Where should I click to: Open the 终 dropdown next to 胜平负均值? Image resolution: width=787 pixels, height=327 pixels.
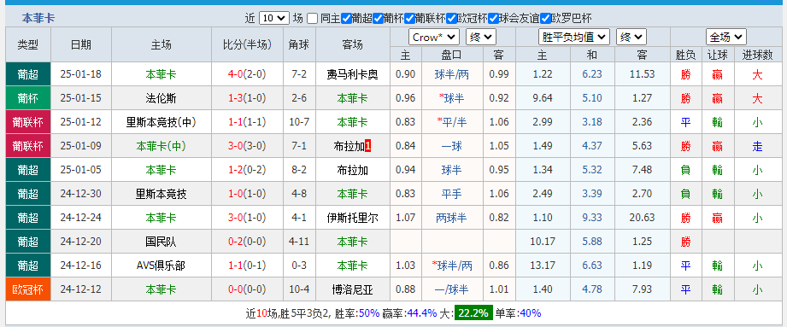coord(631,37)
